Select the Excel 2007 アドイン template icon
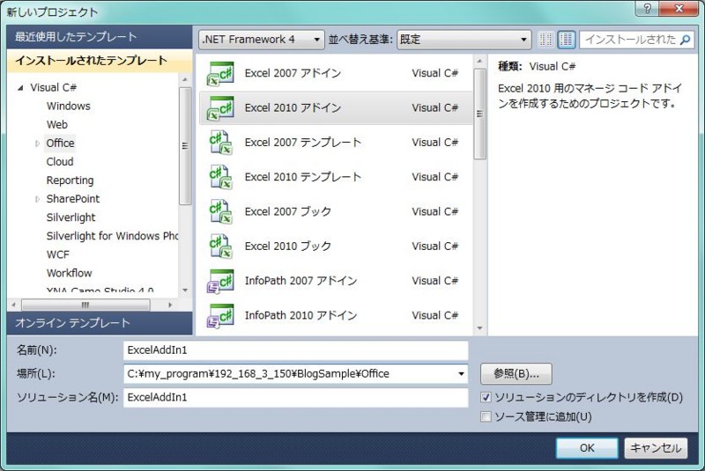The width and height of the screenshot is (705, 471). click(220, 73)
